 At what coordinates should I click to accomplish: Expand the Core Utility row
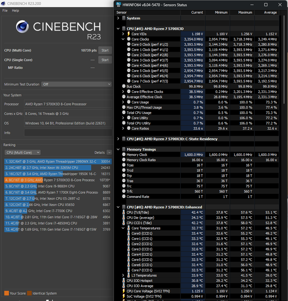(x=123, y=118)
